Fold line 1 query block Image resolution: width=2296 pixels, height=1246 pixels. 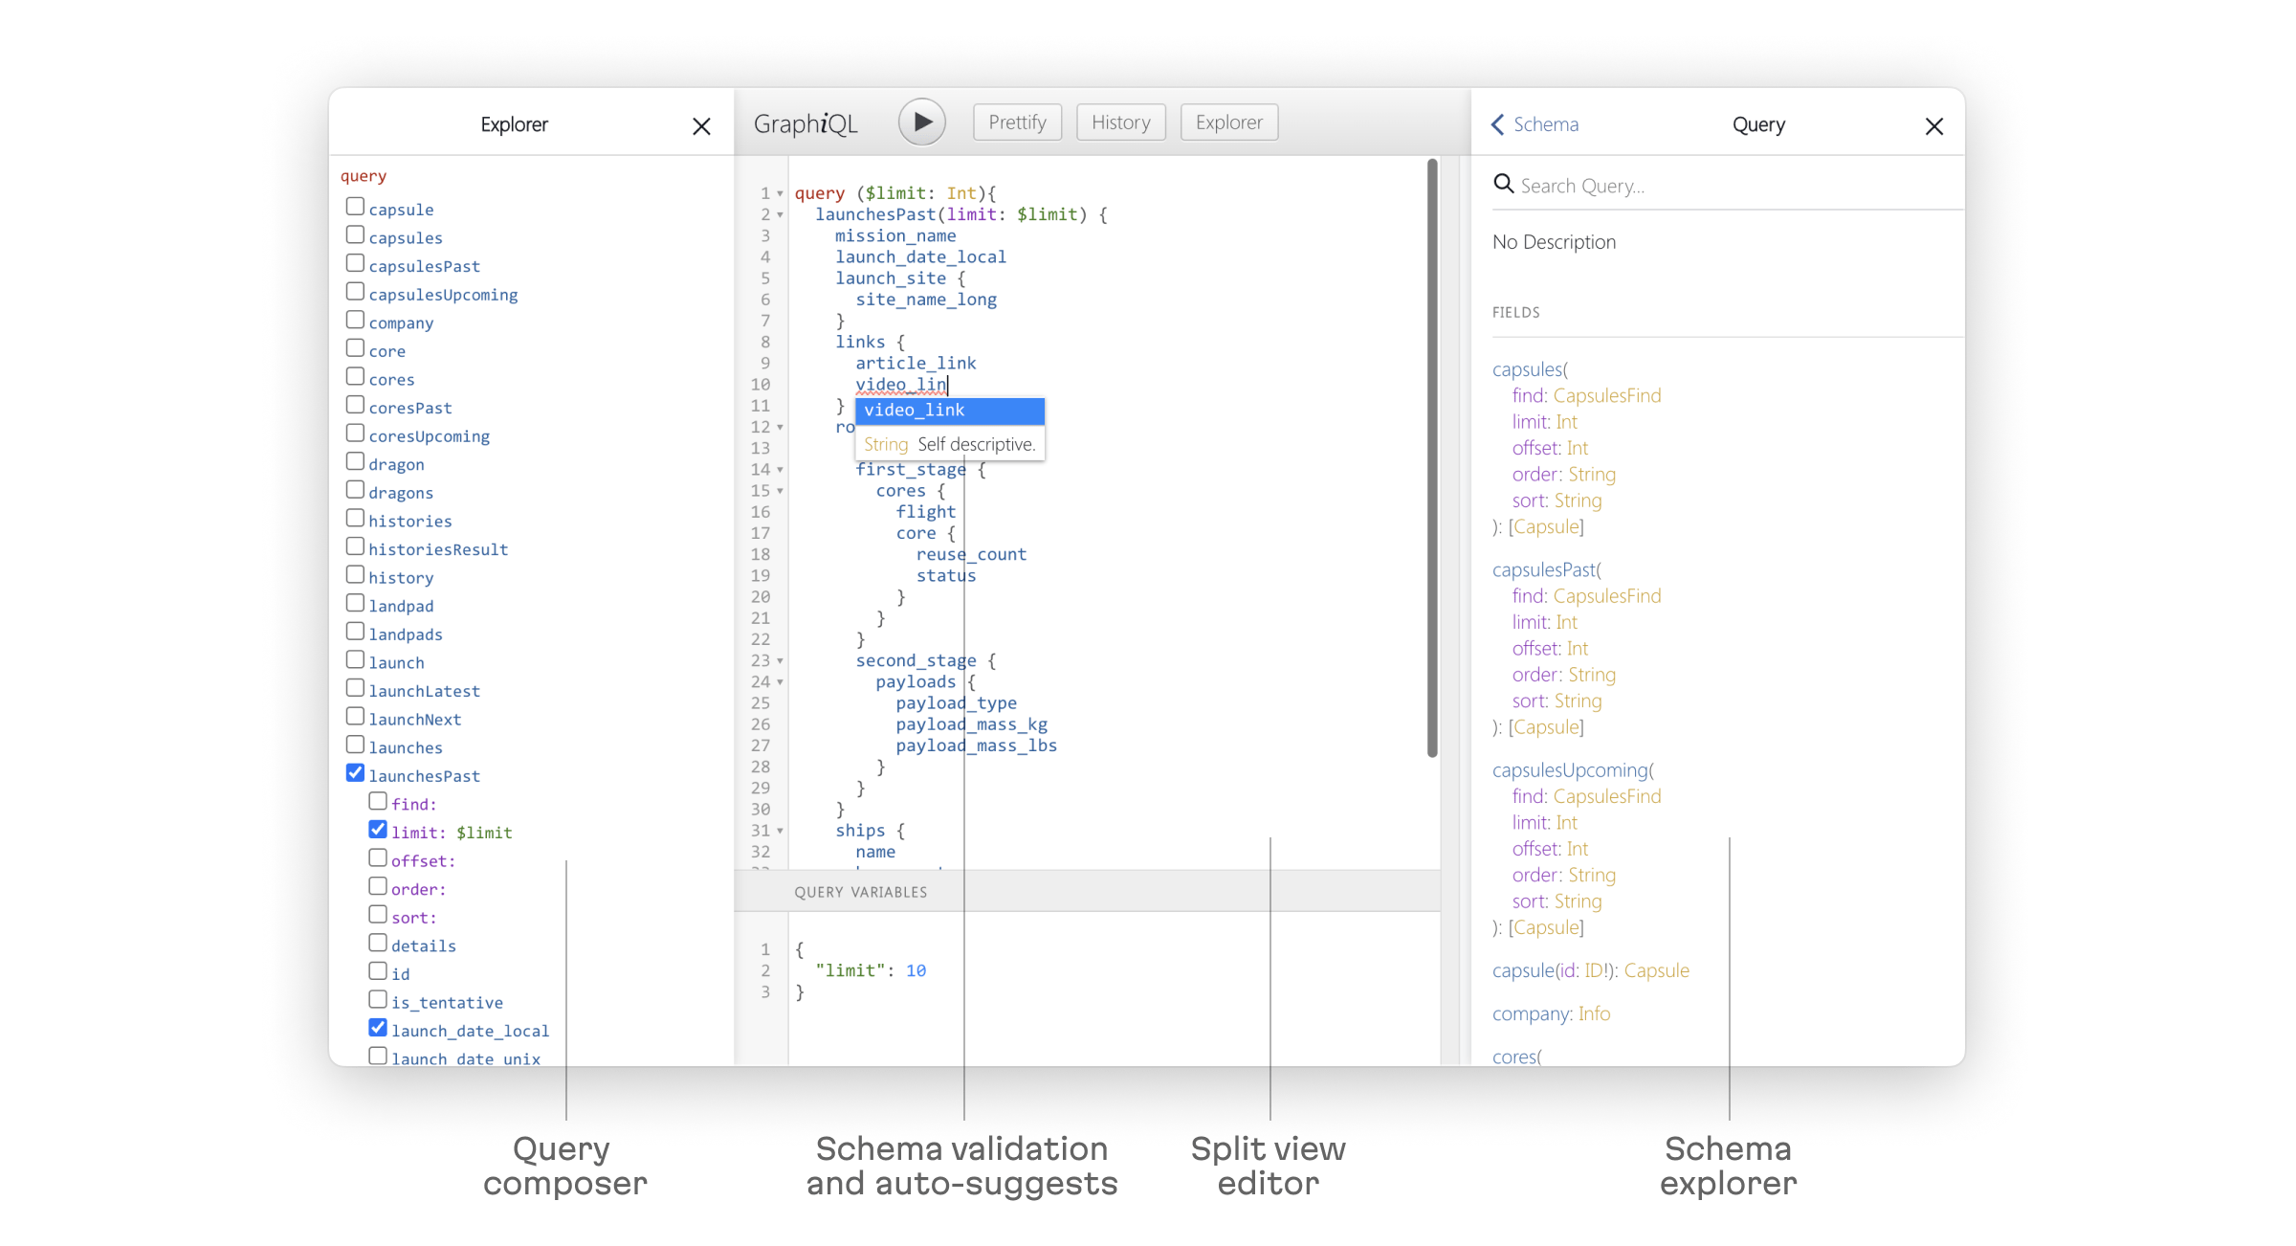click(x=781, y=194)
